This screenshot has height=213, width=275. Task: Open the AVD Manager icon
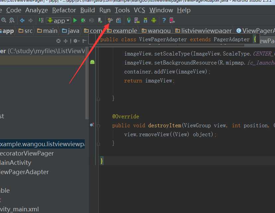click(x=137, y=21)
